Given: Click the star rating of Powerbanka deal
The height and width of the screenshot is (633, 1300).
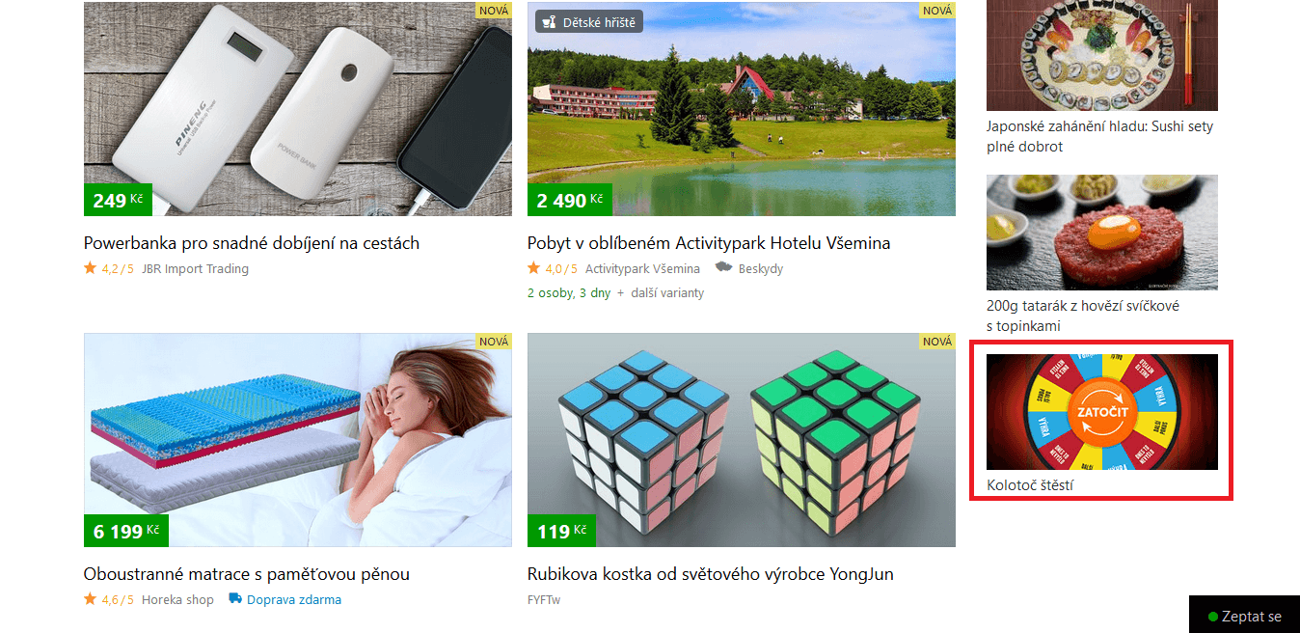Looking at the screenshot, I should [109, 269].
